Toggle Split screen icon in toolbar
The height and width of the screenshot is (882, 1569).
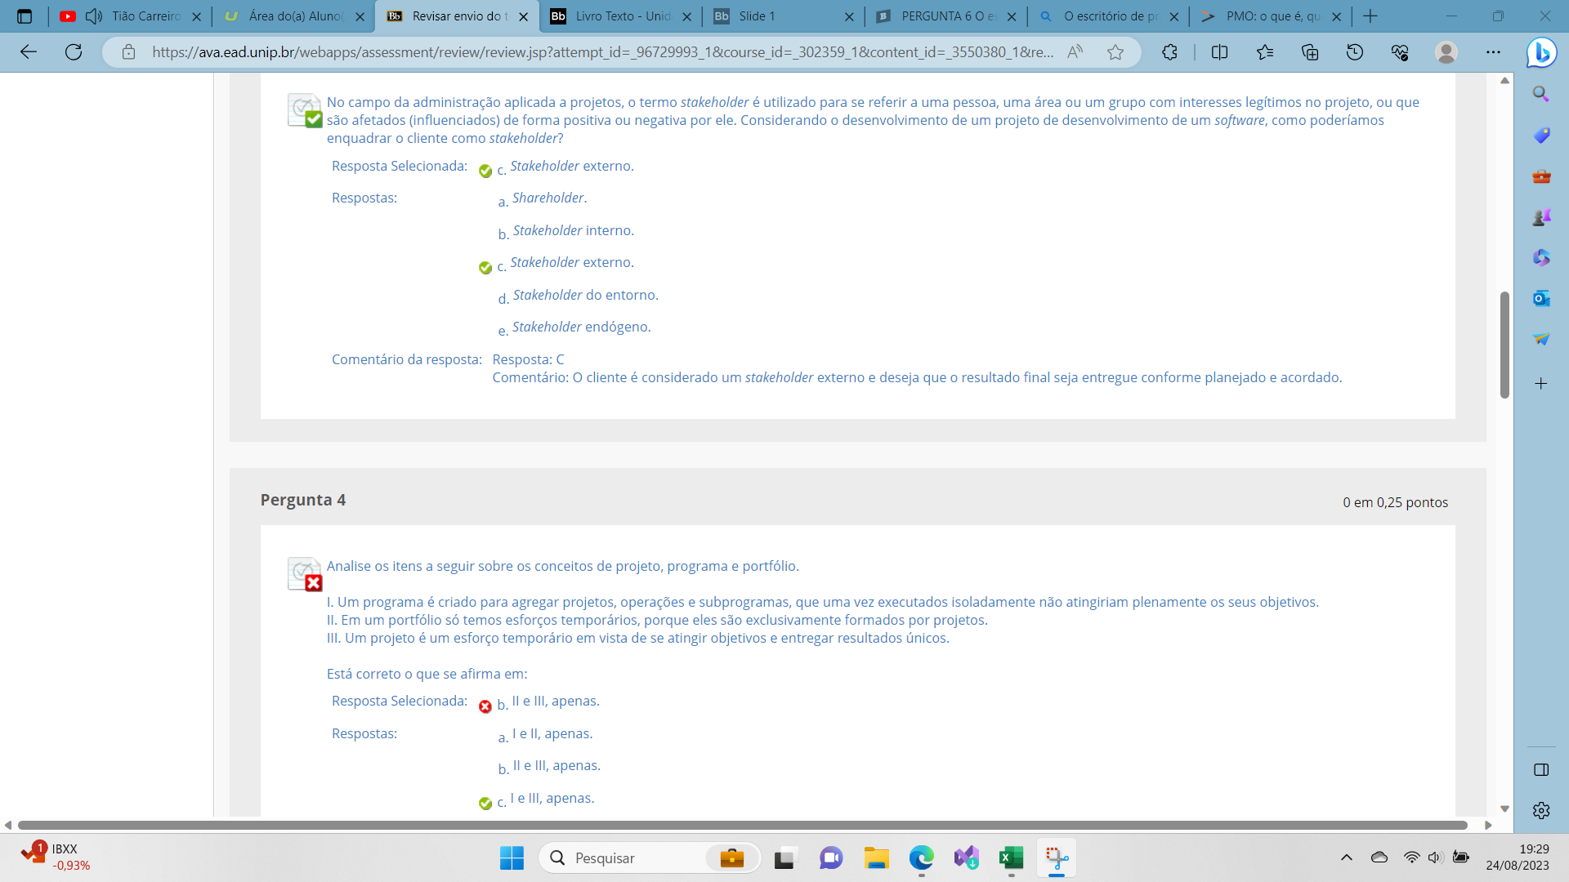click(x=1219, y=52)
